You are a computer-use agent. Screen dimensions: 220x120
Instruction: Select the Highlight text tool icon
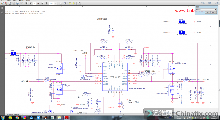74,3
